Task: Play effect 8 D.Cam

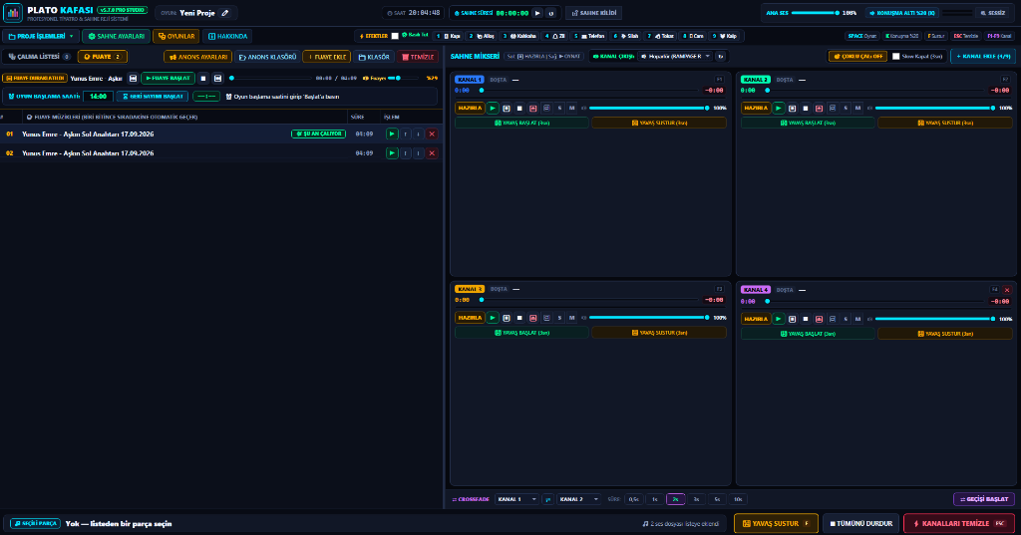Action: coord(694,37)
